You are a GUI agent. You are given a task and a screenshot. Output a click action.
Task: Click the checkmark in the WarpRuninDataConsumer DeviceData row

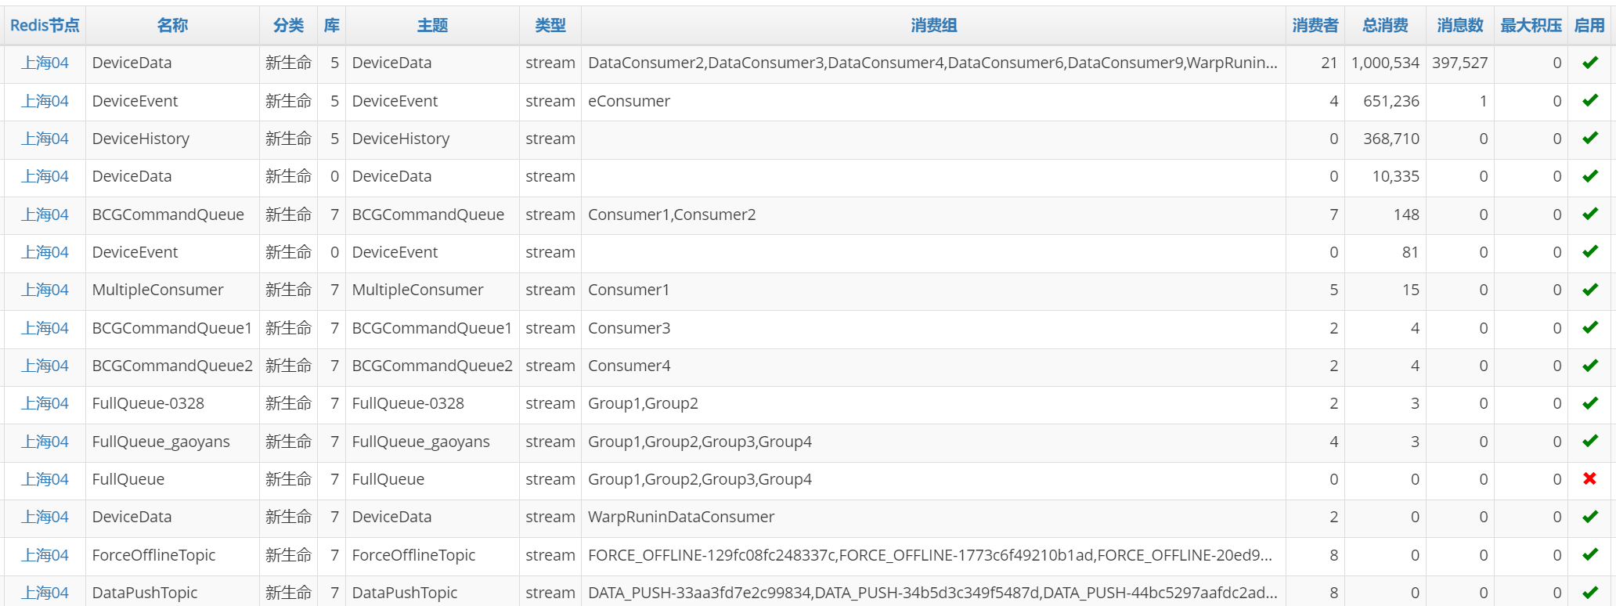1589,517
